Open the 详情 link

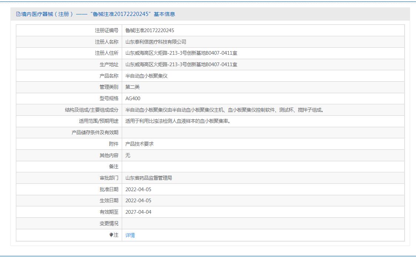pos(130,235)
